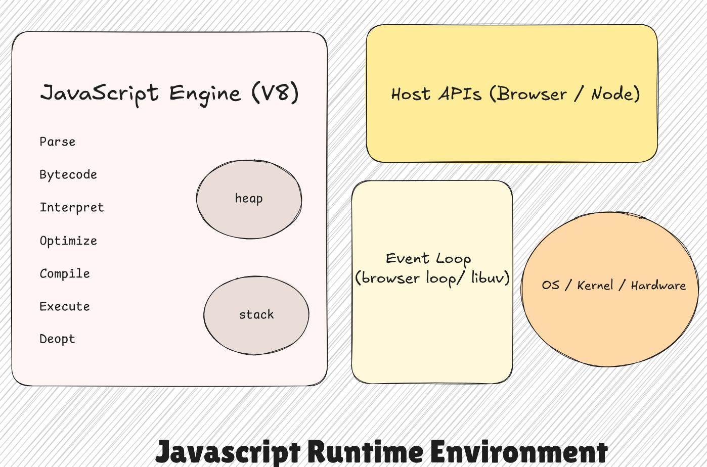Click the Optimize step label

click(x=68, y=241)
